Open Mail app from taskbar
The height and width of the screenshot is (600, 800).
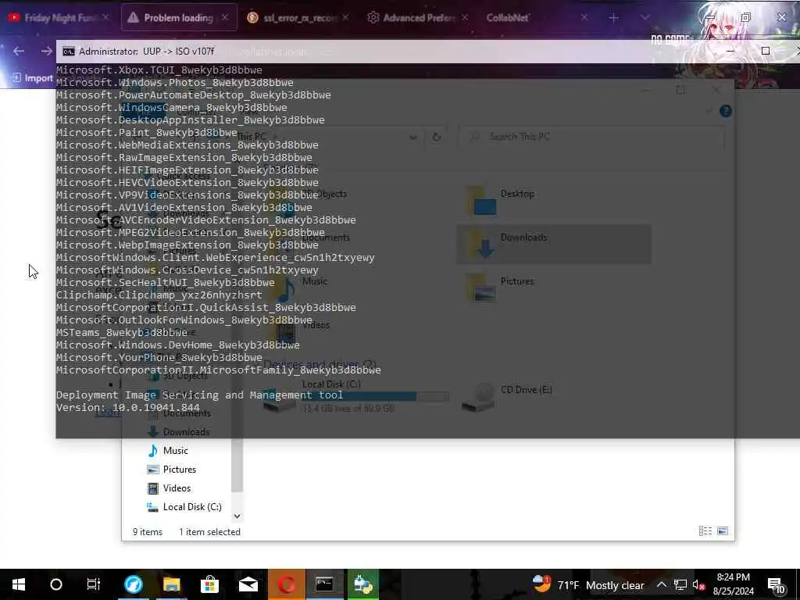pyautogui.click(x=248, y=584)
